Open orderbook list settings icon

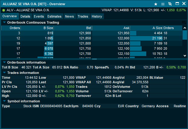pyautogui.click(x=184, y=22)
